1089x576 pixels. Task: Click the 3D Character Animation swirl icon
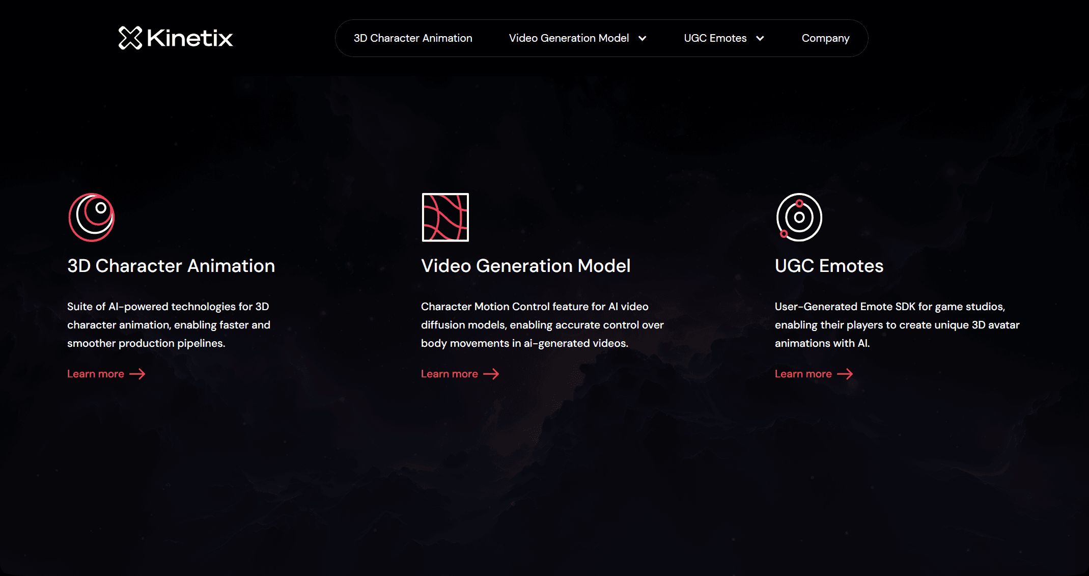[x=92, y=217]
